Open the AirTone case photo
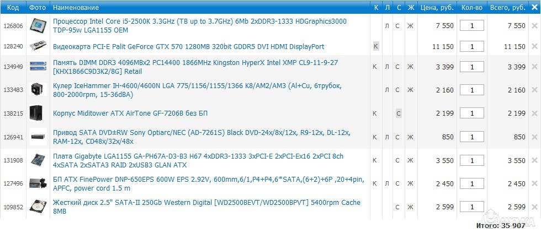 pyautogui.click(x=36, y=113)
